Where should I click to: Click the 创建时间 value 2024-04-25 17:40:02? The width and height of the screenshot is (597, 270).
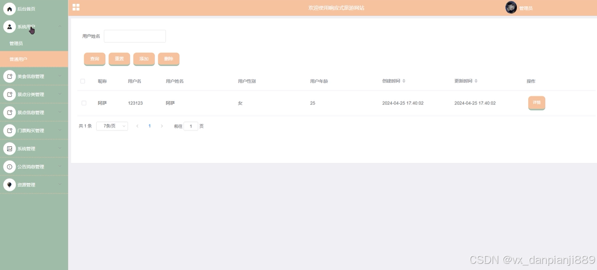tap(403, 103)
